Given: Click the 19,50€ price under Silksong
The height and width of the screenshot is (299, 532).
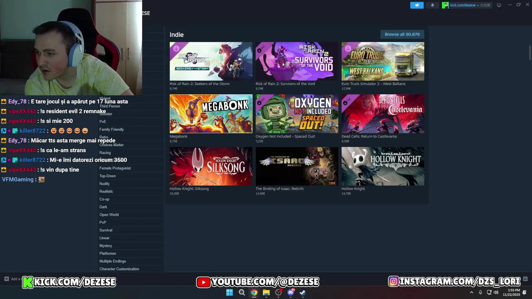Looking at the screenshot, I should point(174,194).
